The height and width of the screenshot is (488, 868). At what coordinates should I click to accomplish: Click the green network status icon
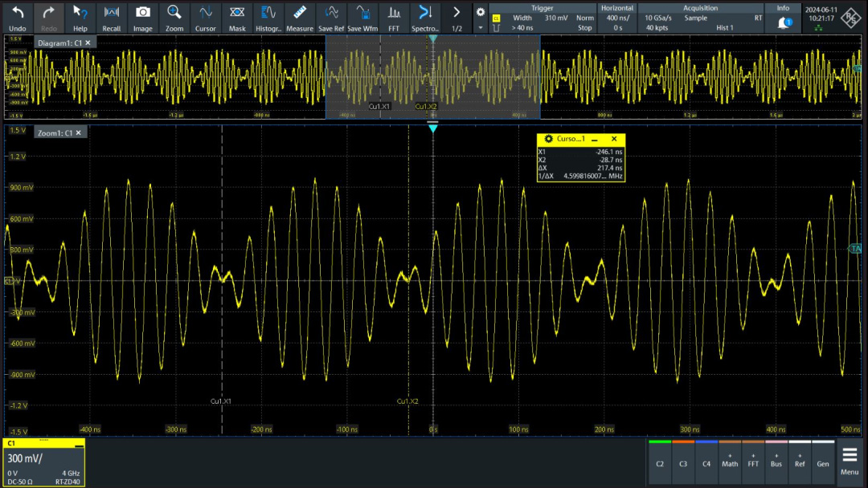818,27
